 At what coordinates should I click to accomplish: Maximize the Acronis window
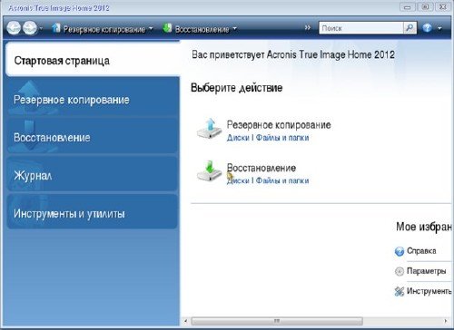pos(425,7)
